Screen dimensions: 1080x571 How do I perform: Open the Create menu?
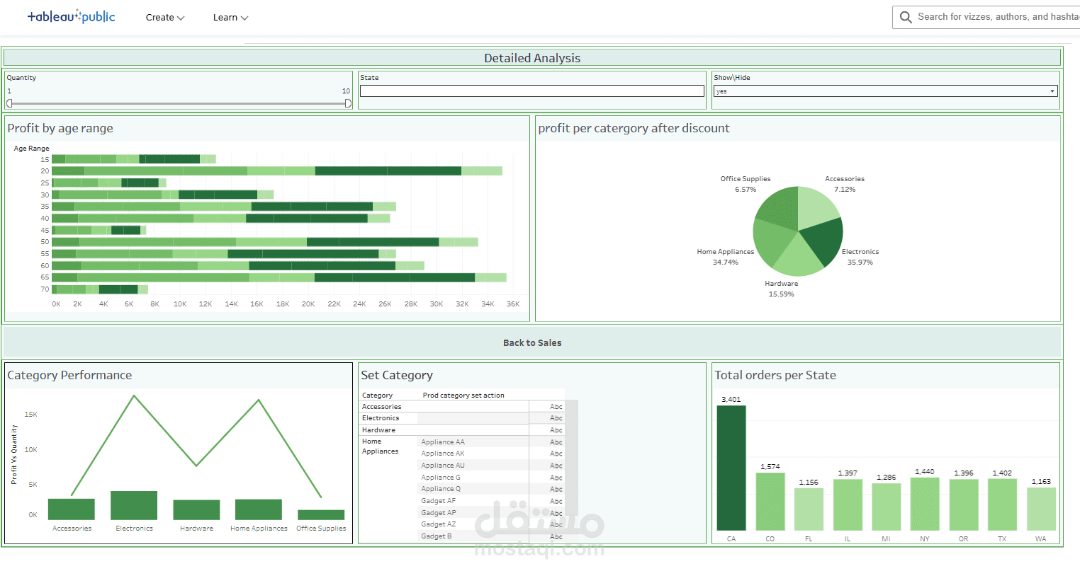[x=165, y=18]
